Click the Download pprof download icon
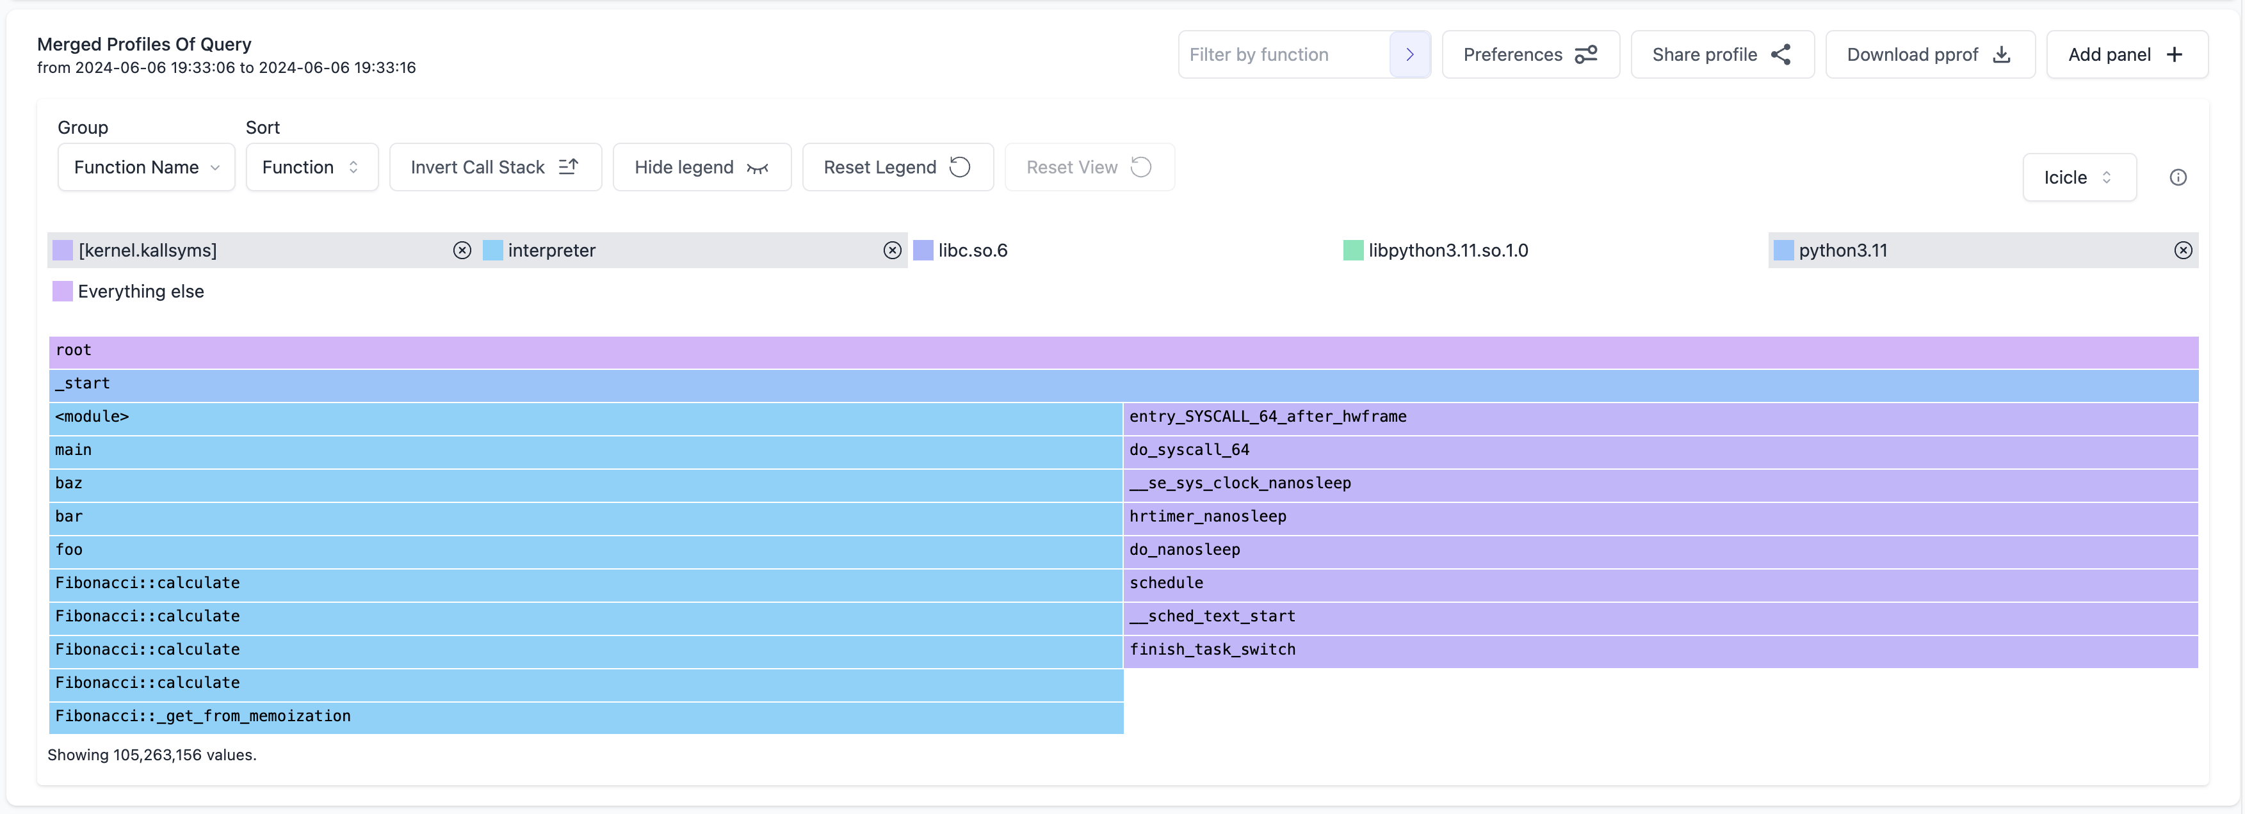The height and width of the screenshot is (814, 2245). point(2001,54)
